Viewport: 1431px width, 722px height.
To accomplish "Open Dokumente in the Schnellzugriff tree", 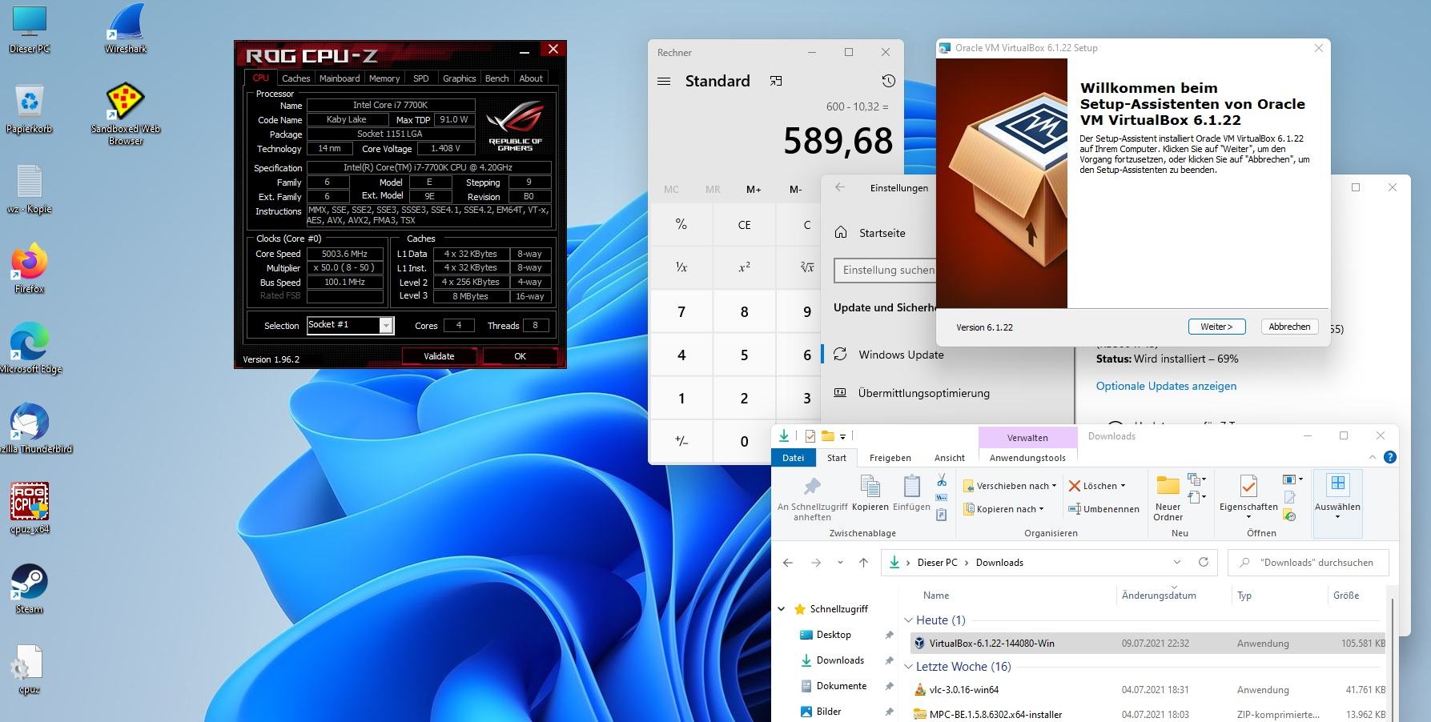I will [841, 686].
